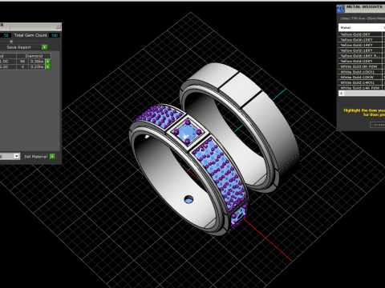Click the Calculate button in Metal Weights
Viewport: 385px width, 288px height.
tap(378, 125)
